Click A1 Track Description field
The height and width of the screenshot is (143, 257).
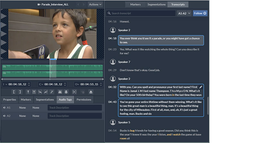click(x=75, y=107)
